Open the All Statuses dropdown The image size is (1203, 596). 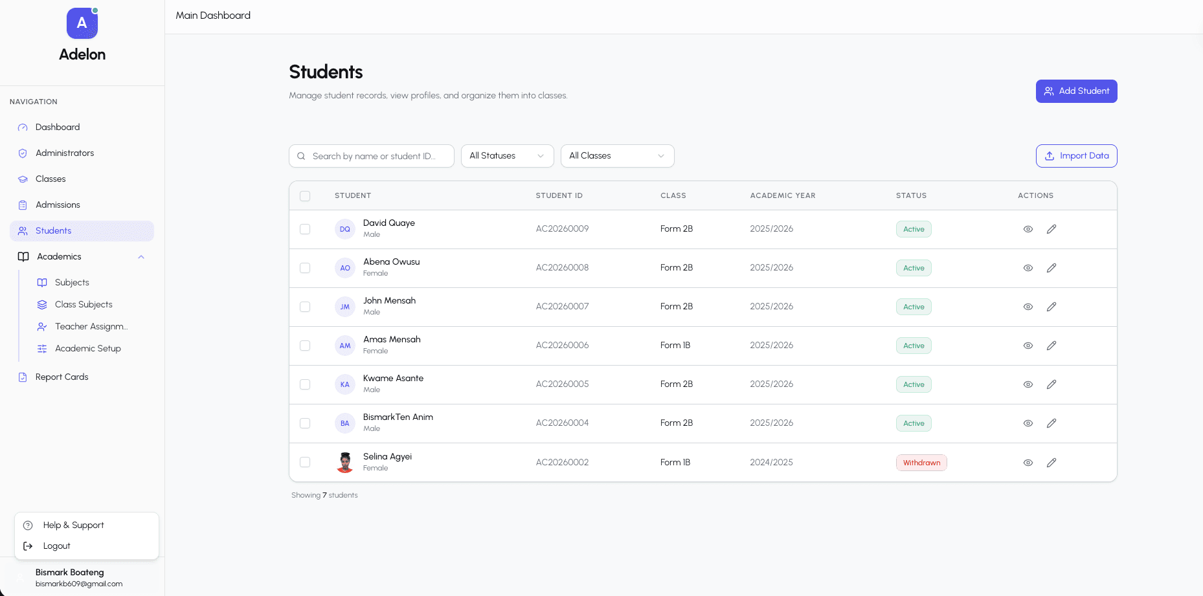508,156
